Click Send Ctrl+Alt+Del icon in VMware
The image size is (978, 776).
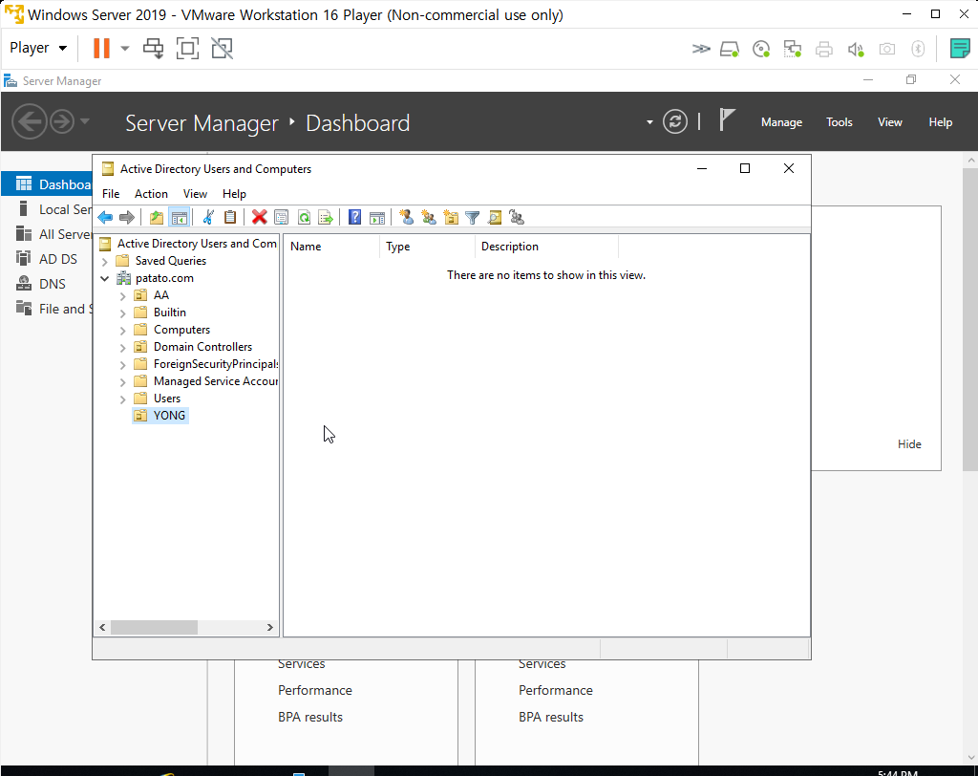pos(154,48)
